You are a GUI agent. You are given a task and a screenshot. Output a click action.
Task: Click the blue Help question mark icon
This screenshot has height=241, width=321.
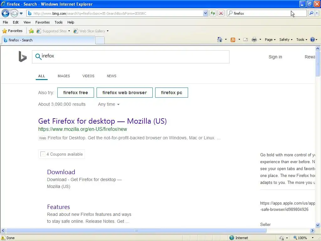[x=313, y=40]
